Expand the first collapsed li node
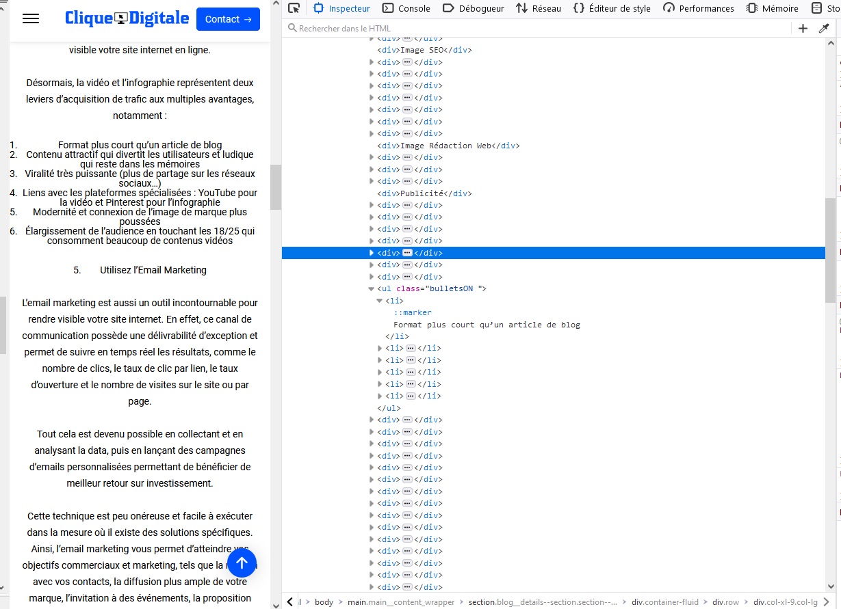Screen dimensions: 841x609 380,348
